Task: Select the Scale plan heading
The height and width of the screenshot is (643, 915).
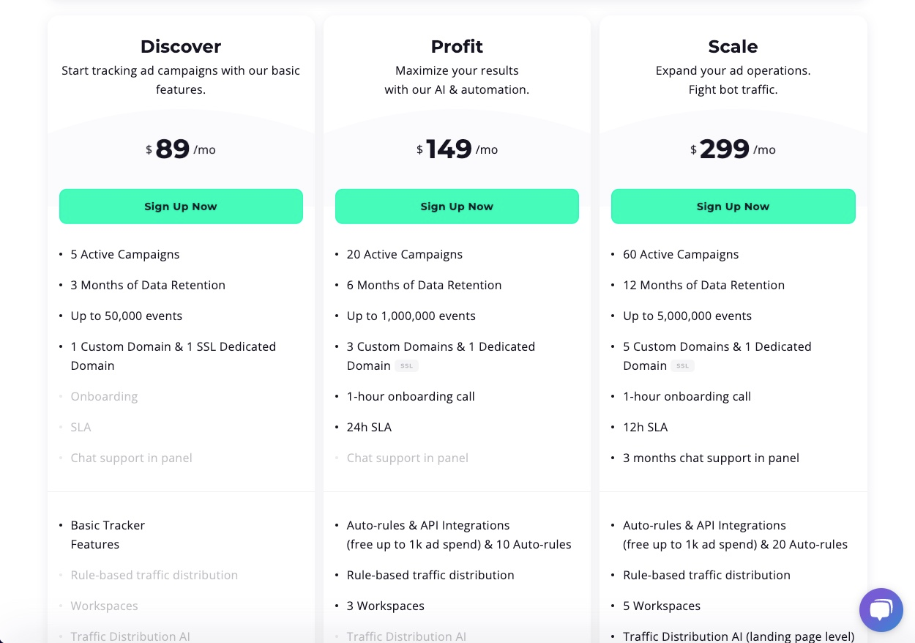Action: [x=733, y=46]
